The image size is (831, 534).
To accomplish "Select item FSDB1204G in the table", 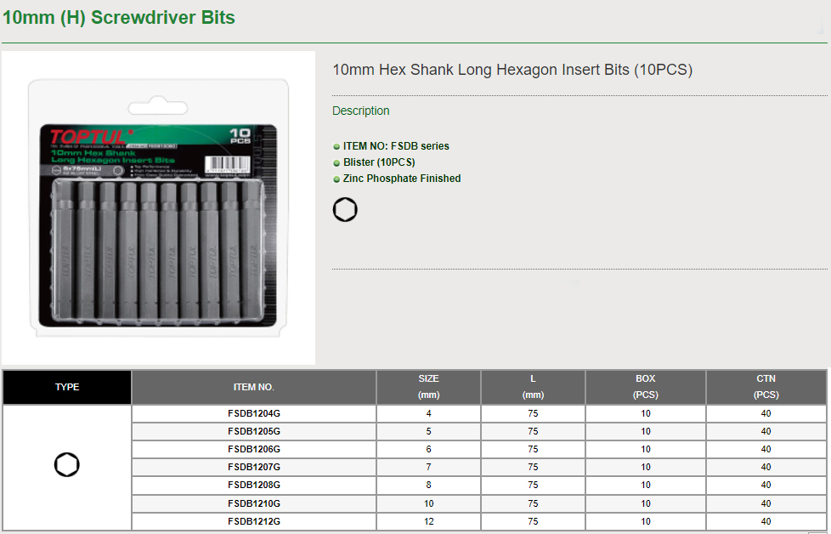I will 253,413.
